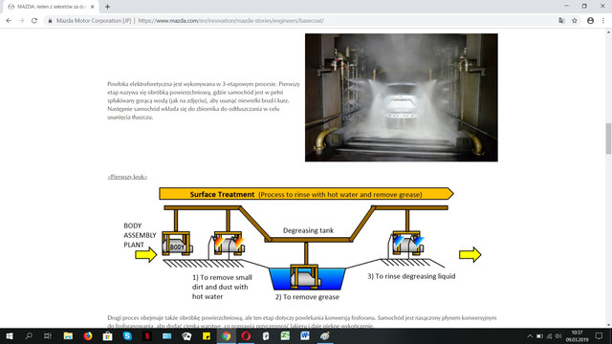Screen dimensions: 612x344
Task: Click the Surface Treatment diagram banner
Action: click(306, 194)
